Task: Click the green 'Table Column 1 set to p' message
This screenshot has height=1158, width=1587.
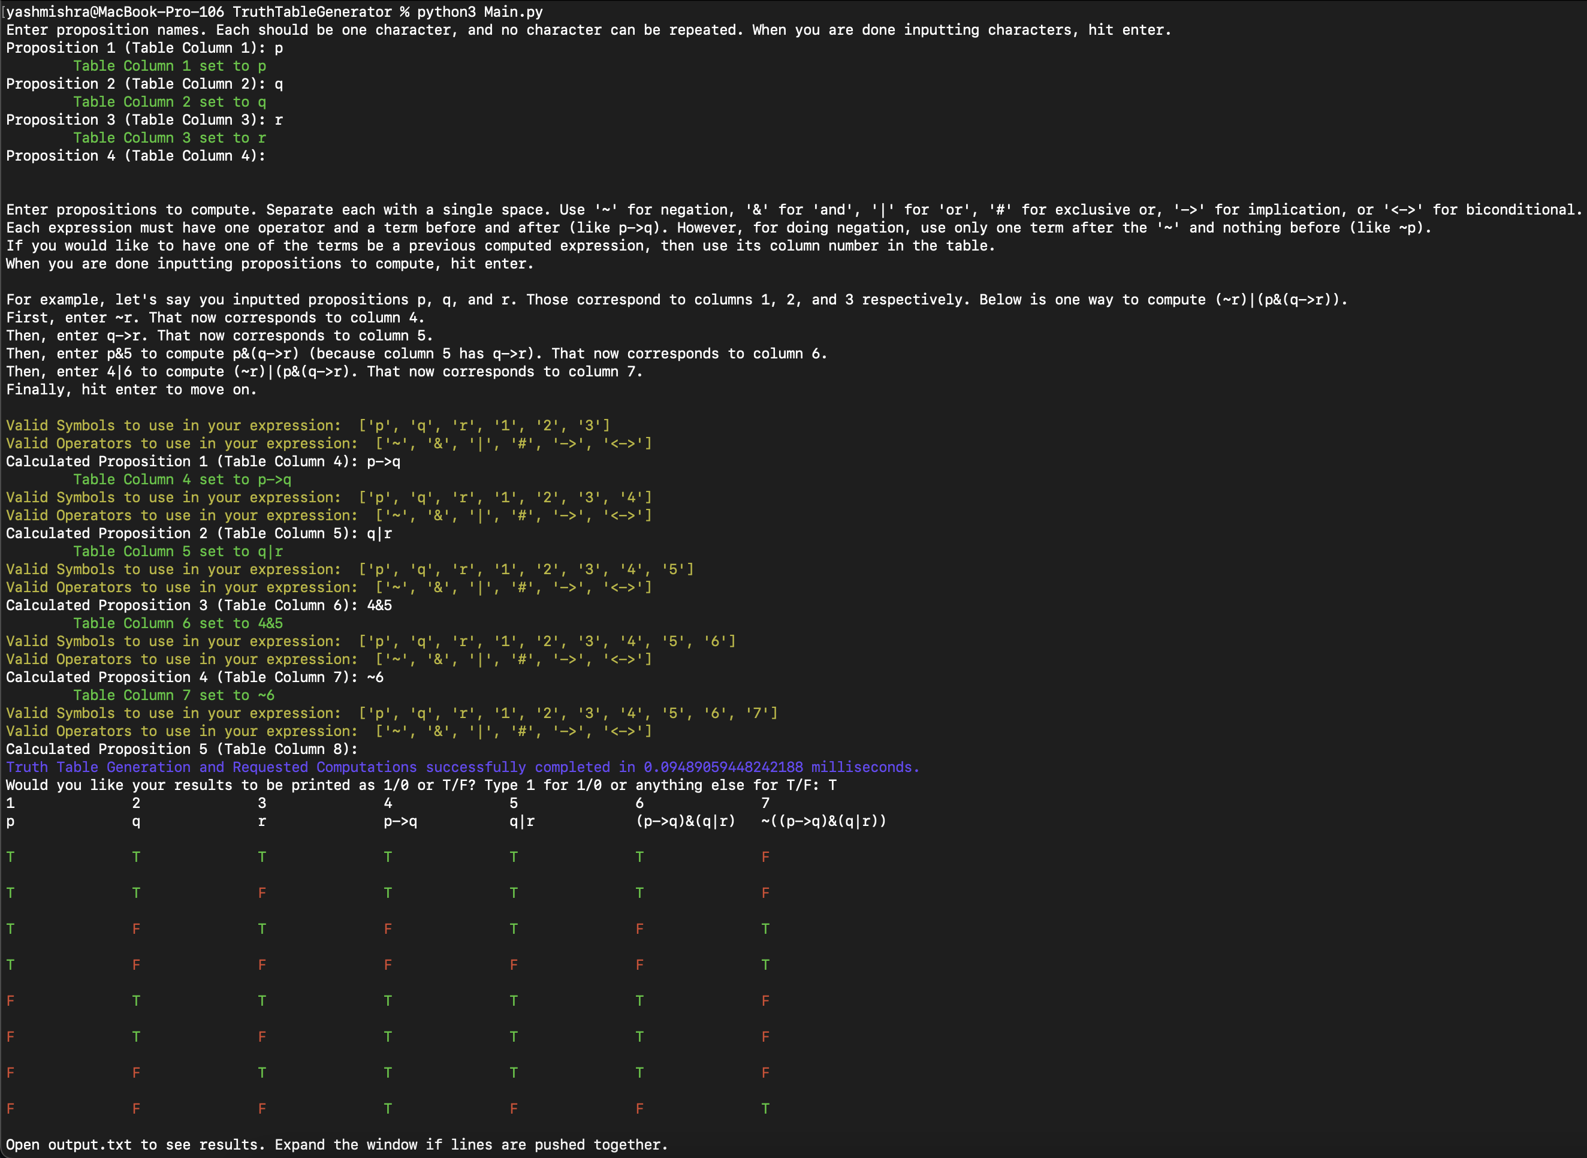Action: point(170,65)
